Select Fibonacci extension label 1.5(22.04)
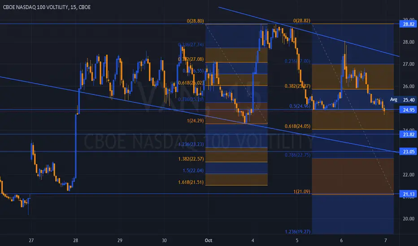The image size is (418, 246). click(x=193, y=170)
